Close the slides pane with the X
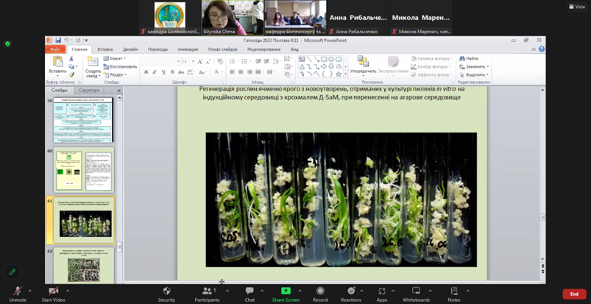 coord(118,91)
